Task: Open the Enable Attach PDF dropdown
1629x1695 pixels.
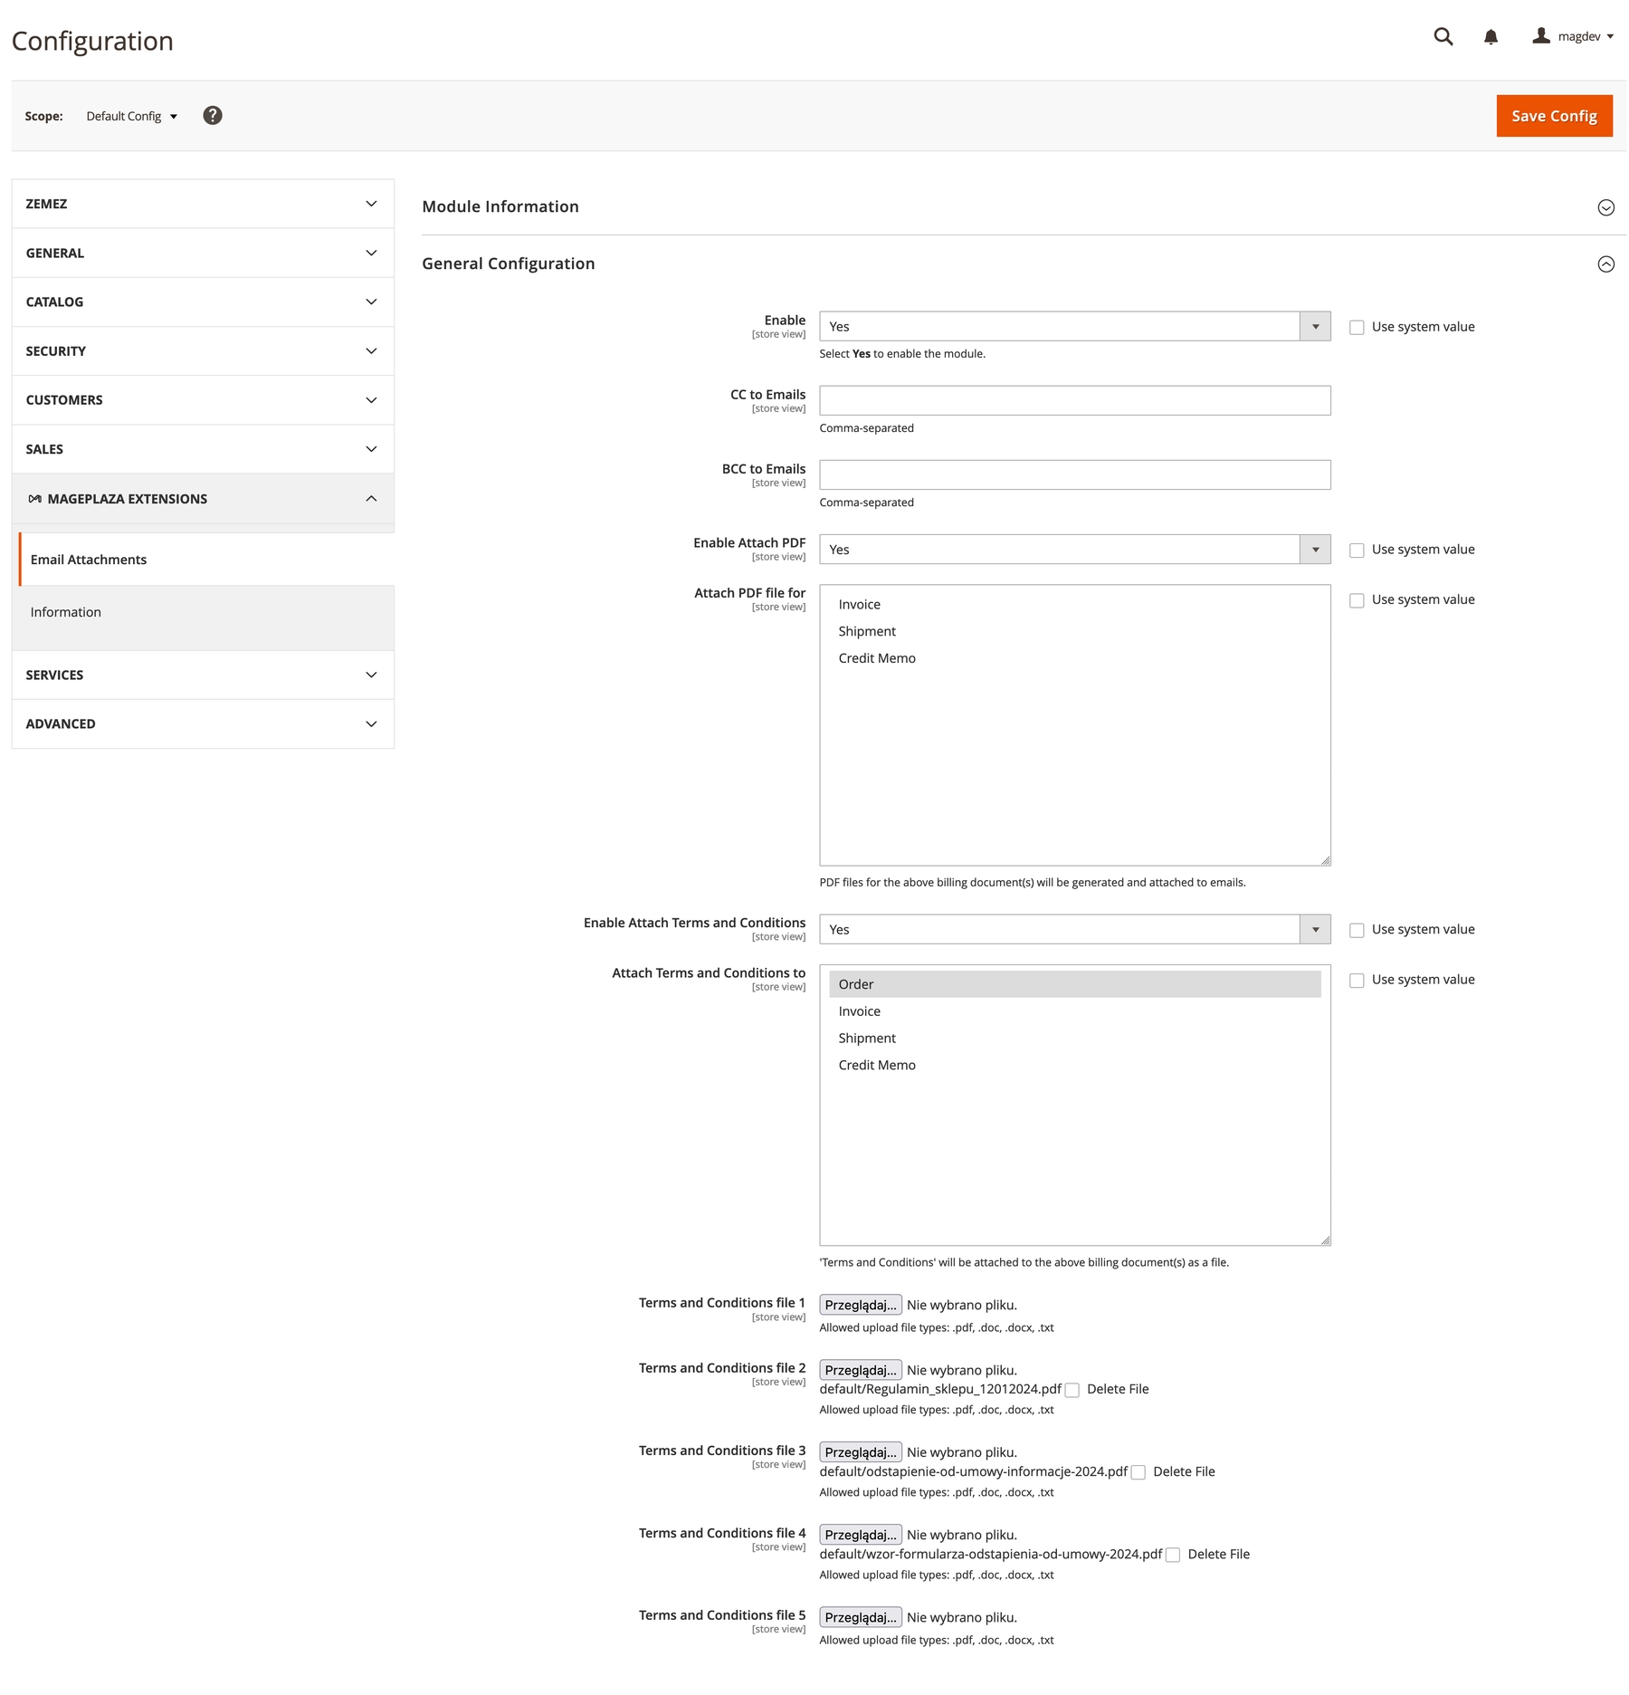Action: point(1074,550)
